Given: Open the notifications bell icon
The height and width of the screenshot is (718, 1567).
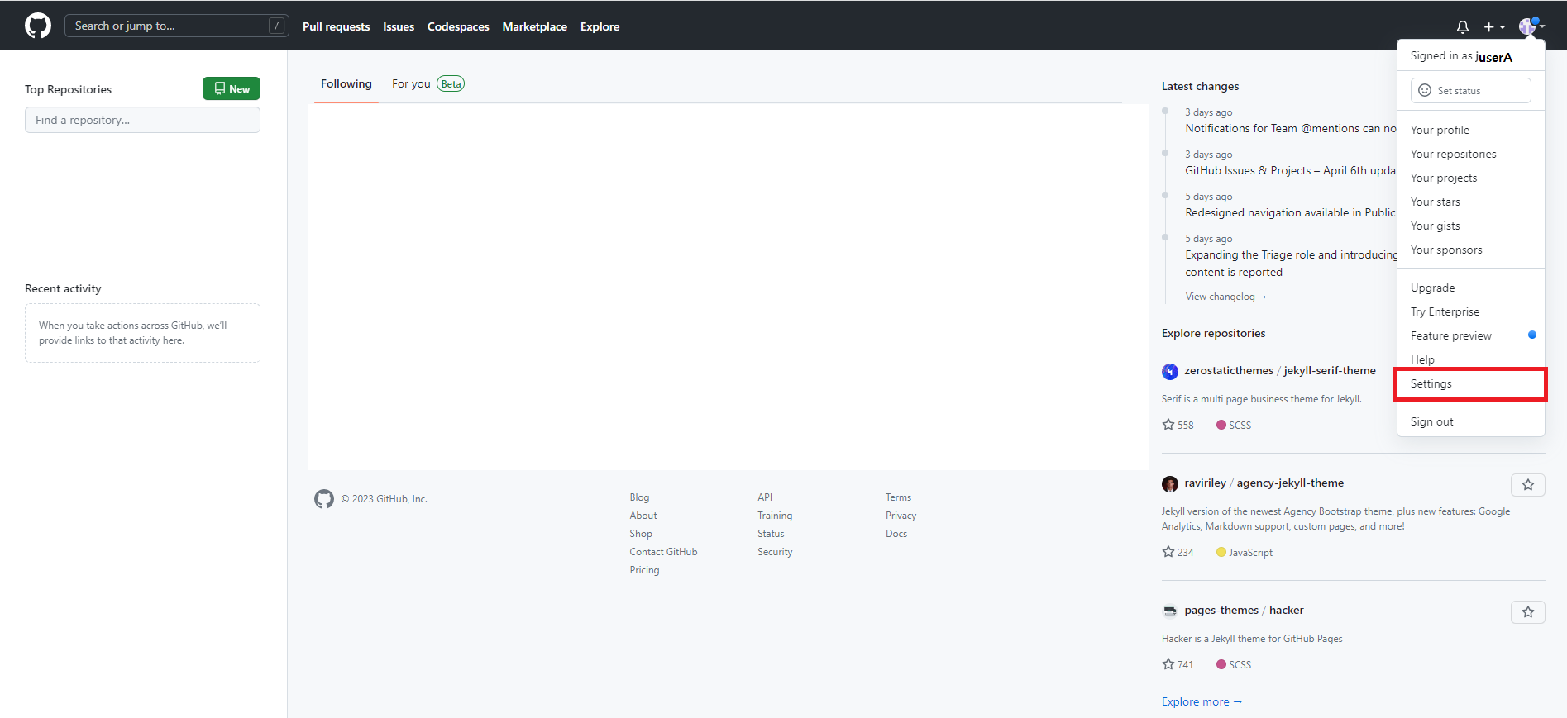Looking at the screenshot, I should click(x=1463, y=26).
